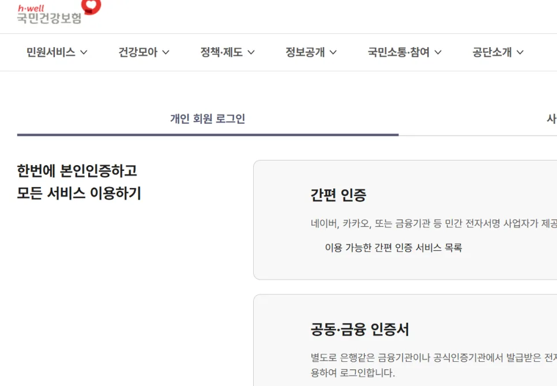Open the 건강모아 menu
This screenshot has height=386, width=557.
coord(138,52)
